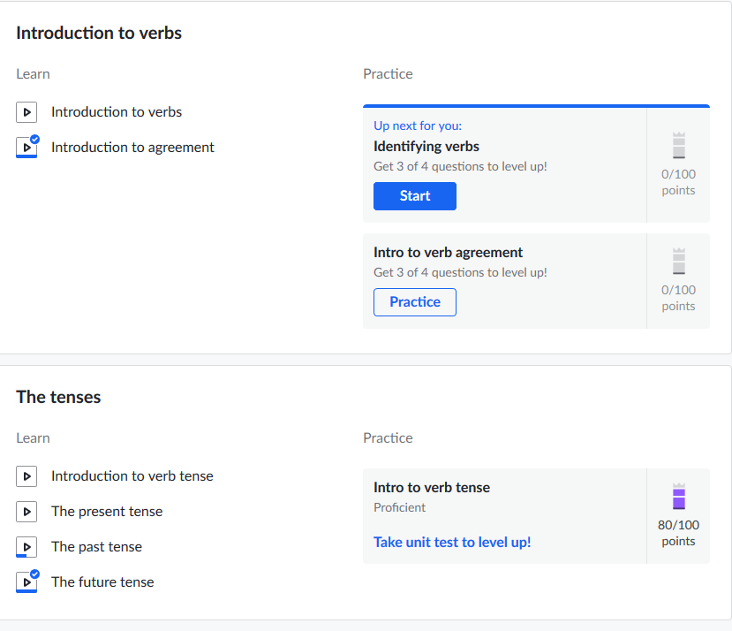This screenshot has height=631, width=732.
Task: Click the Intro to verb agreement heading
Action: coord(449,253)
